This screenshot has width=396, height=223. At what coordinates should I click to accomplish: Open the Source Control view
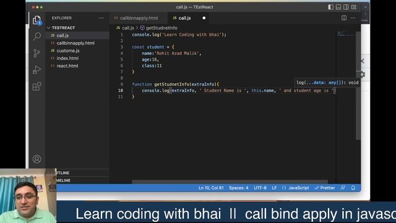tap(37, 53)
